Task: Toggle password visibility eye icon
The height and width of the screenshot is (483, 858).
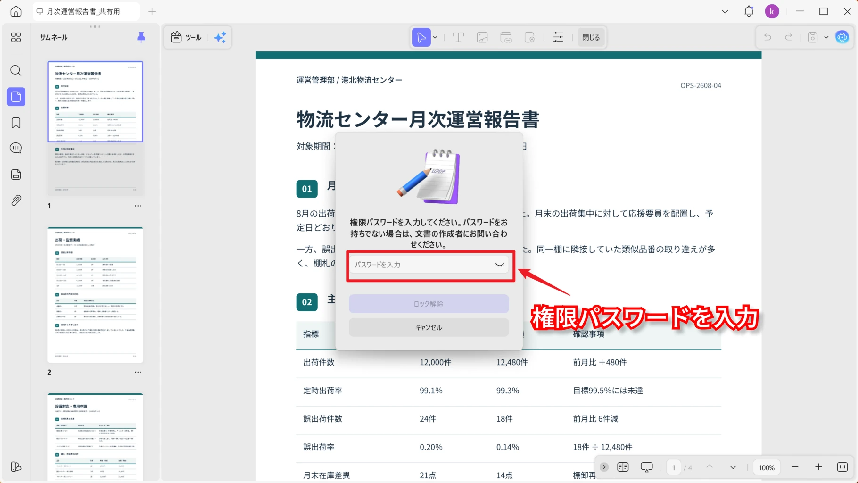Action: (500, 265)
